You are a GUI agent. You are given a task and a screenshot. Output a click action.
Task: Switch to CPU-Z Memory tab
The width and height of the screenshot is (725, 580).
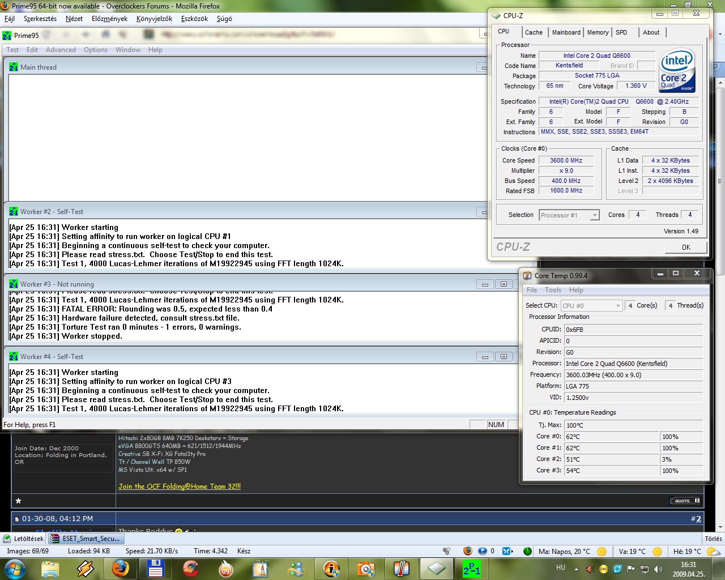point(598,32)
